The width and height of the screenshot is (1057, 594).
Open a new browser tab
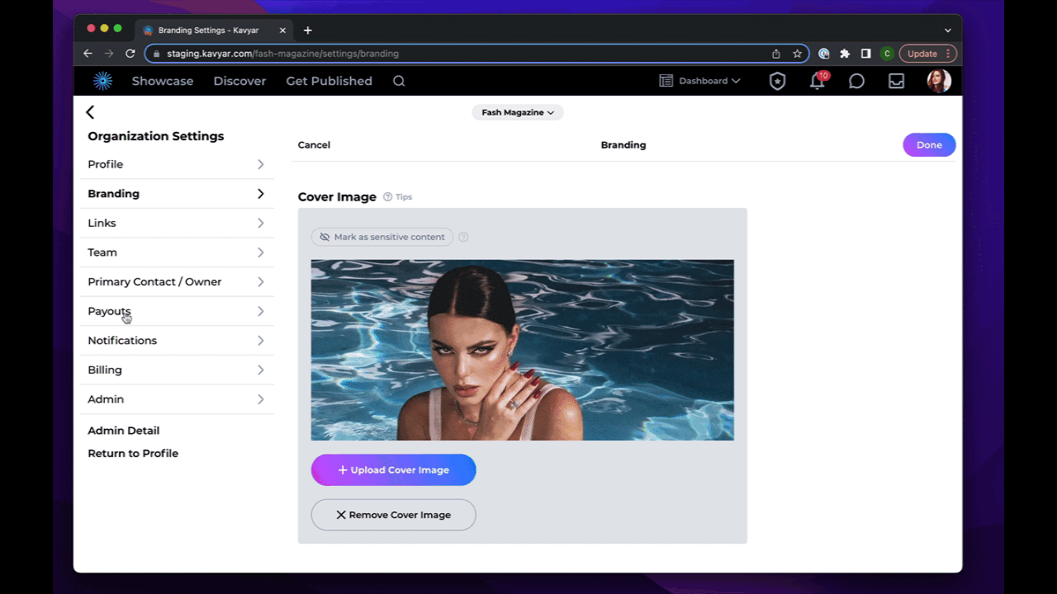point(307,31)
